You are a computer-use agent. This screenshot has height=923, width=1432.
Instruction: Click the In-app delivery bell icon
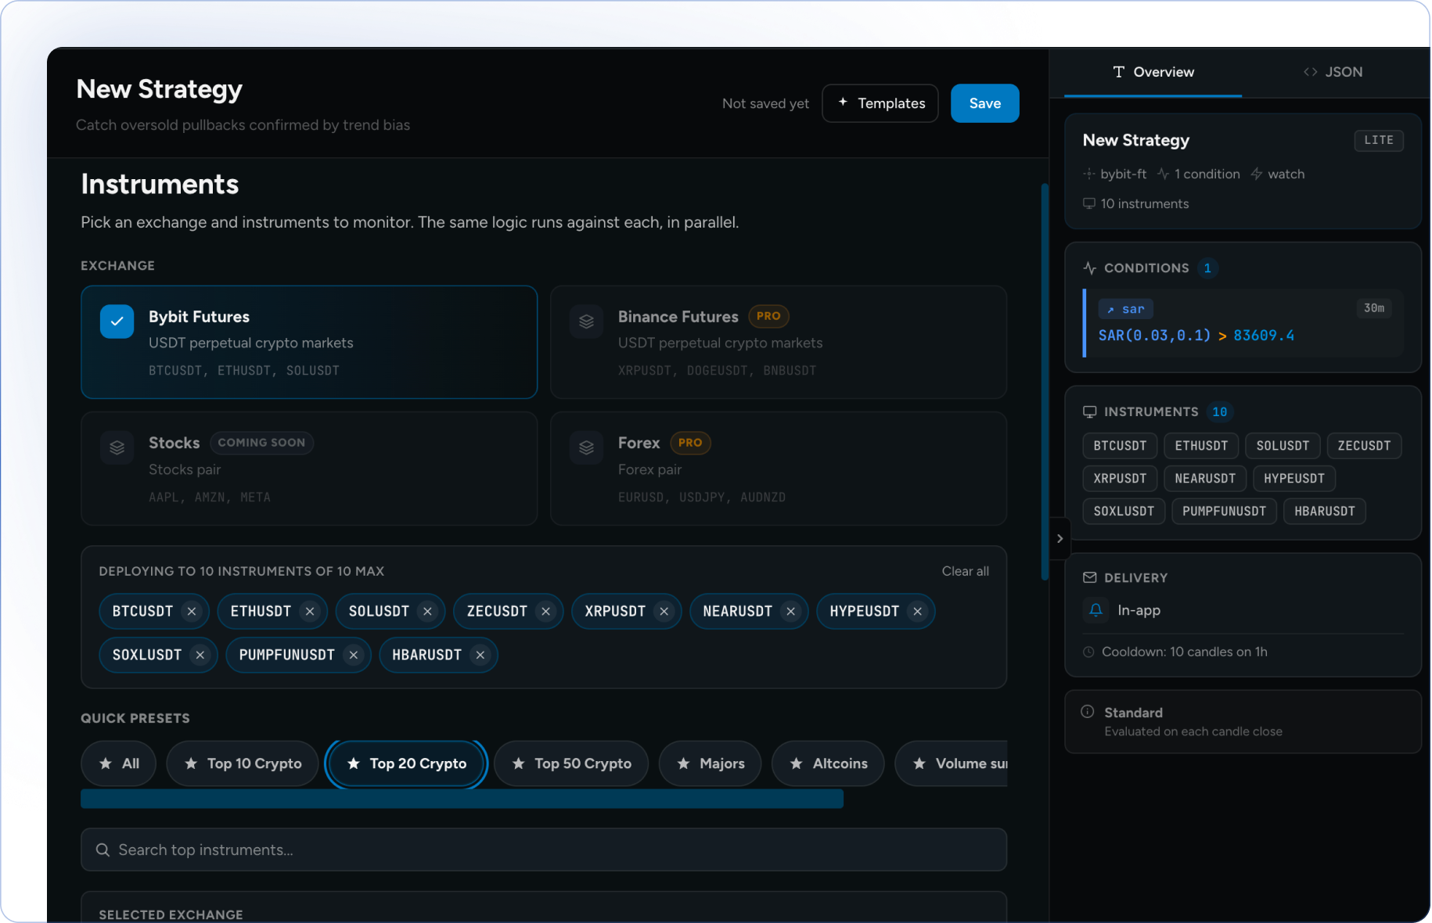[x=1096, y=610]
